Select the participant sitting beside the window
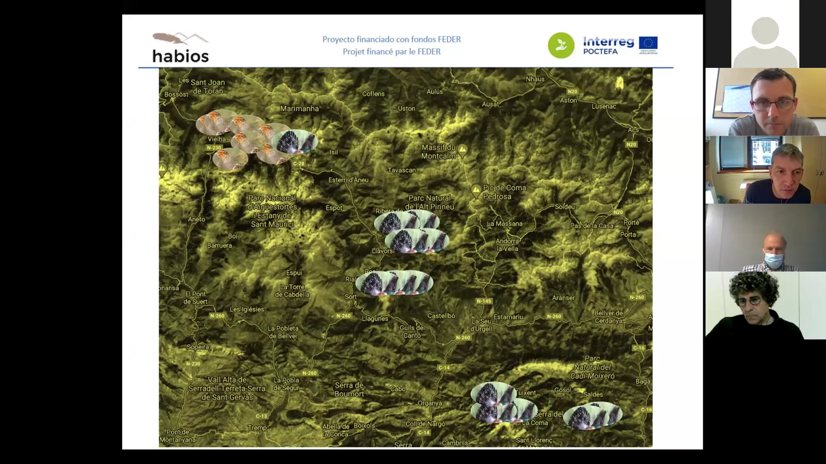 (766, 170)
